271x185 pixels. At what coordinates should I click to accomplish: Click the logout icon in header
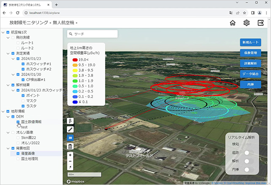tap(260, 23)
